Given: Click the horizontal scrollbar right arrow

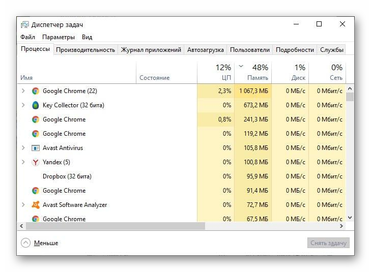Looking at the screenshot, I should point(341,226).
